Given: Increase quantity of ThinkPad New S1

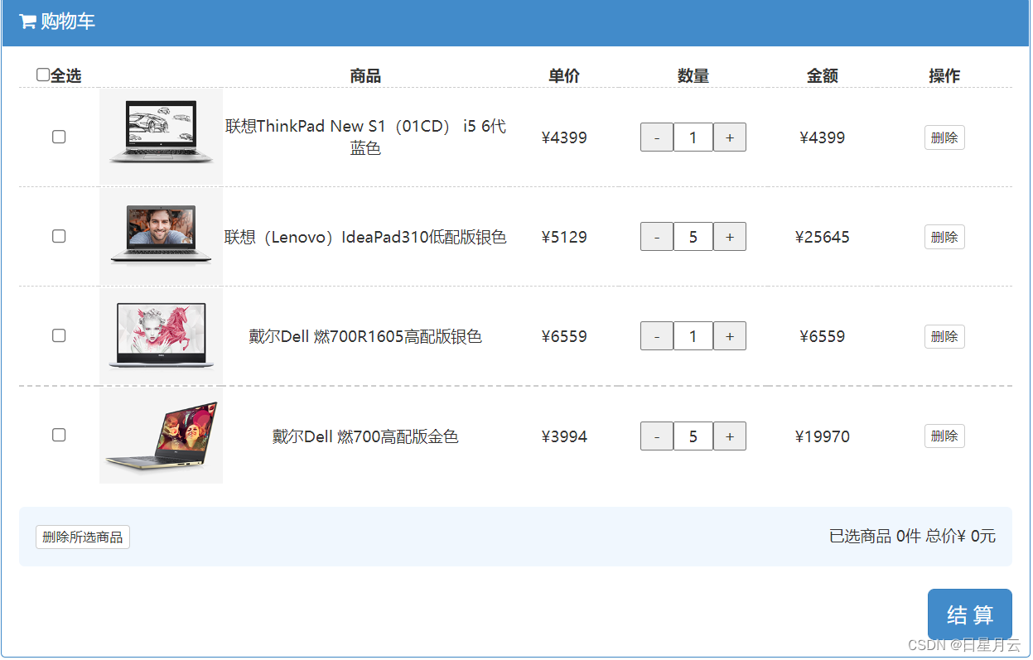Looking at the screenshot, I should point(730,137).
